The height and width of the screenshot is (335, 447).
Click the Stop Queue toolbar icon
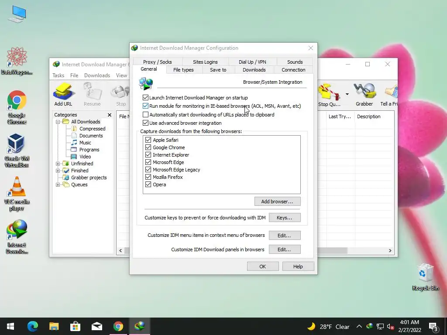tap(329, 94)
